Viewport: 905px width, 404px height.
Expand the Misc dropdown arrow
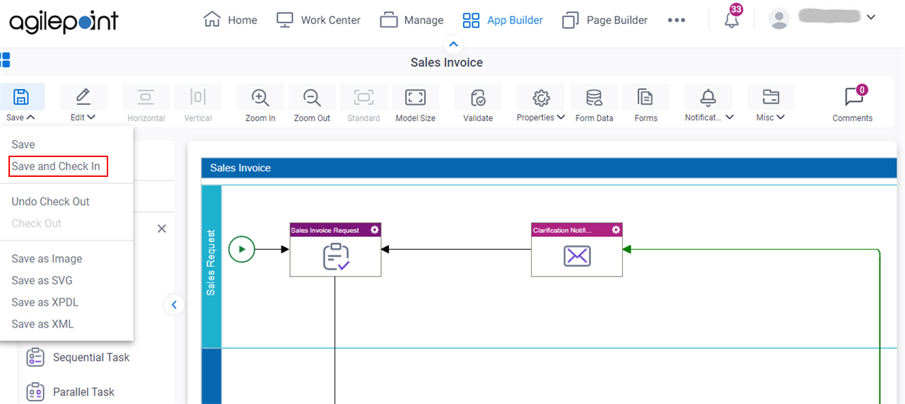[x=781, y=117]
